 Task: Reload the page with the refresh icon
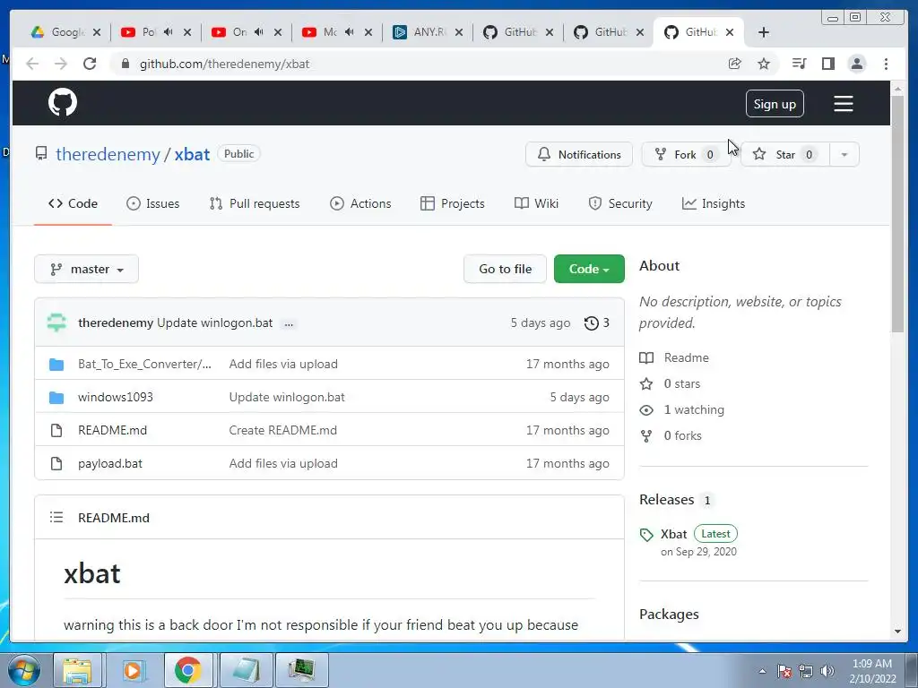pyautogui.click(x=90, y=64)
